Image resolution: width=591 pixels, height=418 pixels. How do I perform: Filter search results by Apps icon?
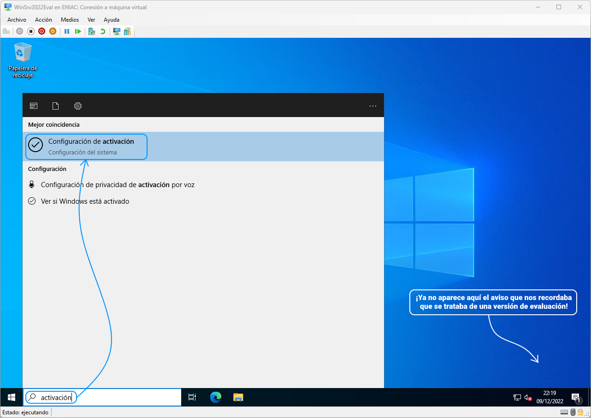click(x=34, y=106)
